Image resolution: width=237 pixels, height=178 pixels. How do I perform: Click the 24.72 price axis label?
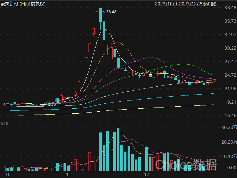228,75
